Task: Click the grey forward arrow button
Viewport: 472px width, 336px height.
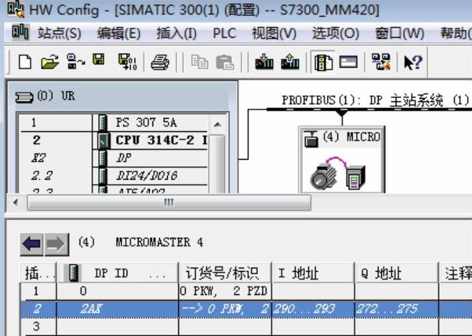Action: click(56, 245)
